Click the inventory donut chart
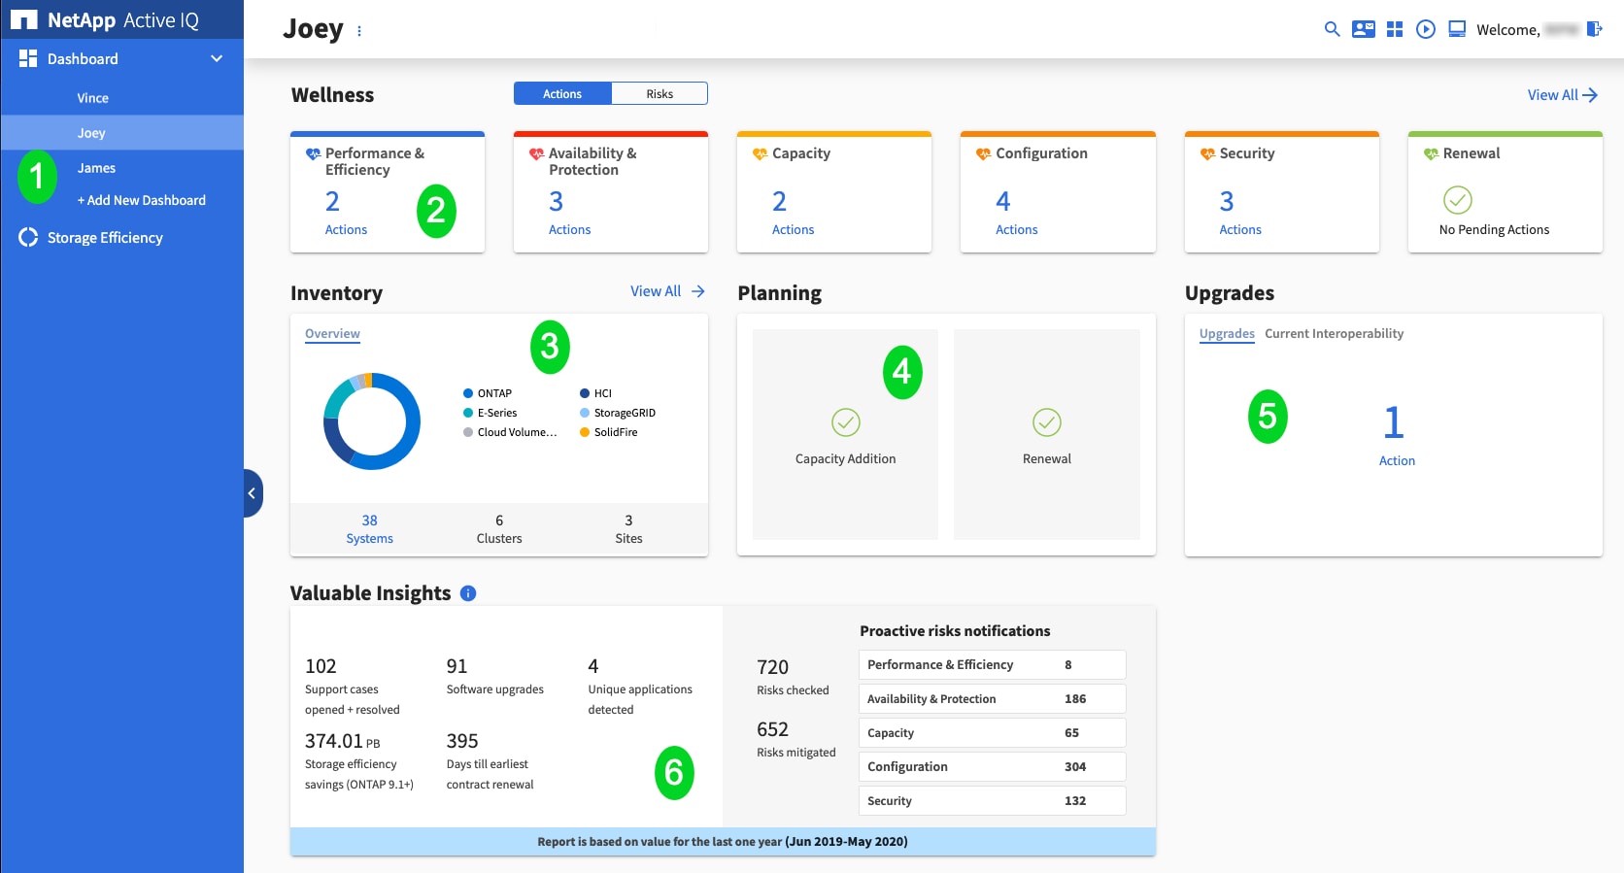The height and width of the screenshot is (873, 1624). pyautogui.click(x=372, y=421)
